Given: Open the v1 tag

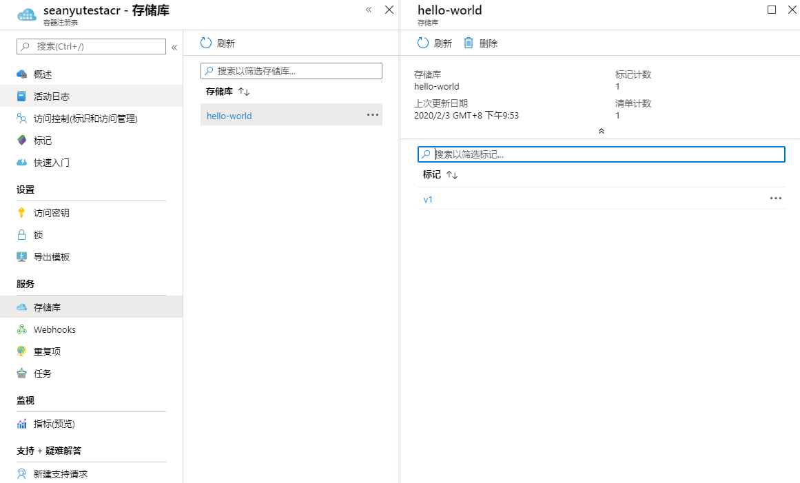Looking at the screenshot, I should tap(428, 199).
